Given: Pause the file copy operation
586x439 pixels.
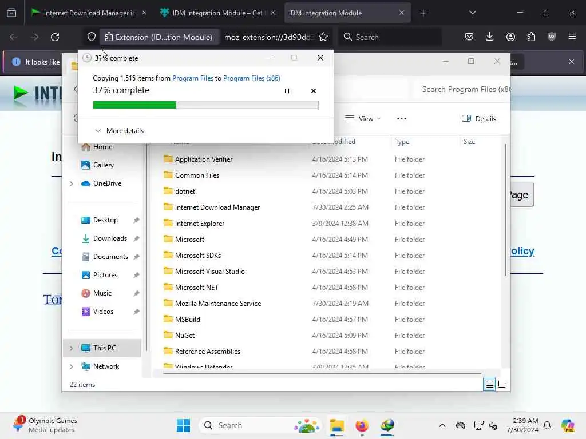Looking at the screenshot, I should (287, 91).
